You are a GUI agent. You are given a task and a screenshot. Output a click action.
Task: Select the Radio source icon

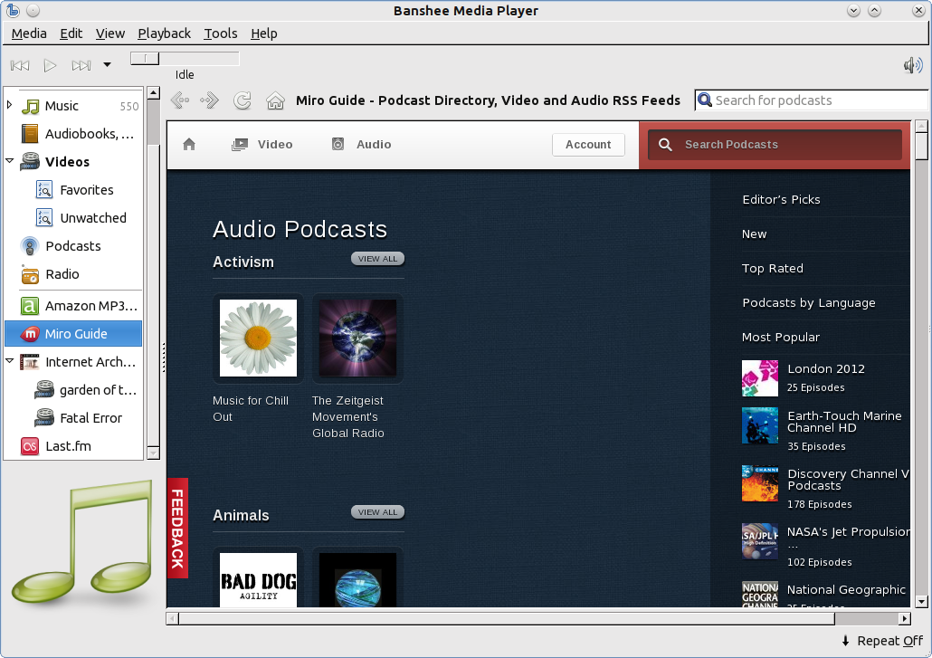(30, 274)
